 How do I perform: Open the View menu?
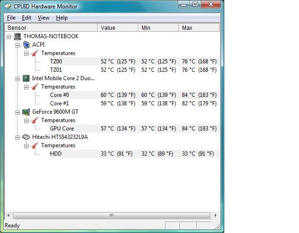43,18
